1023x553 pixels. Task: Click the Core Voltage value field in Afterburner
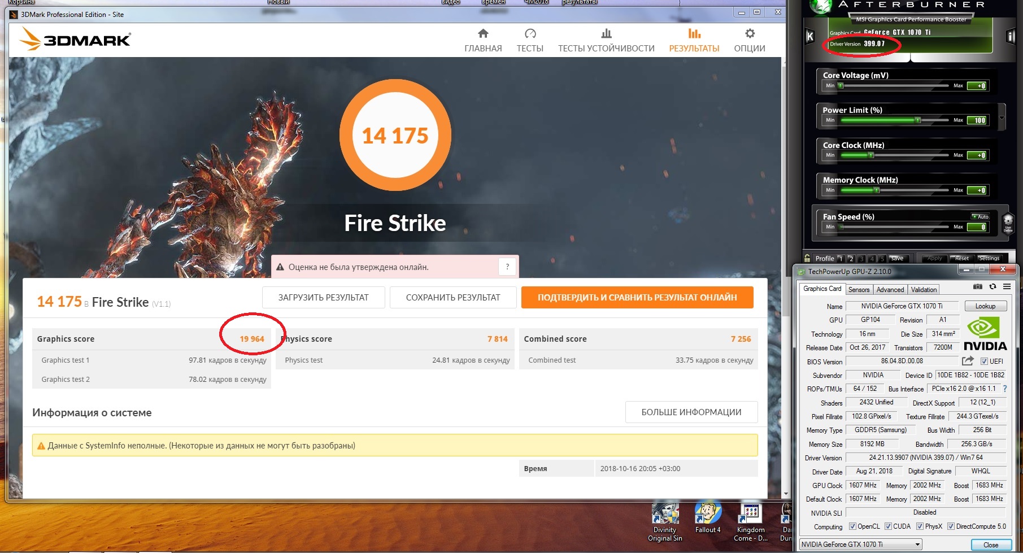[x=977, y=86]
